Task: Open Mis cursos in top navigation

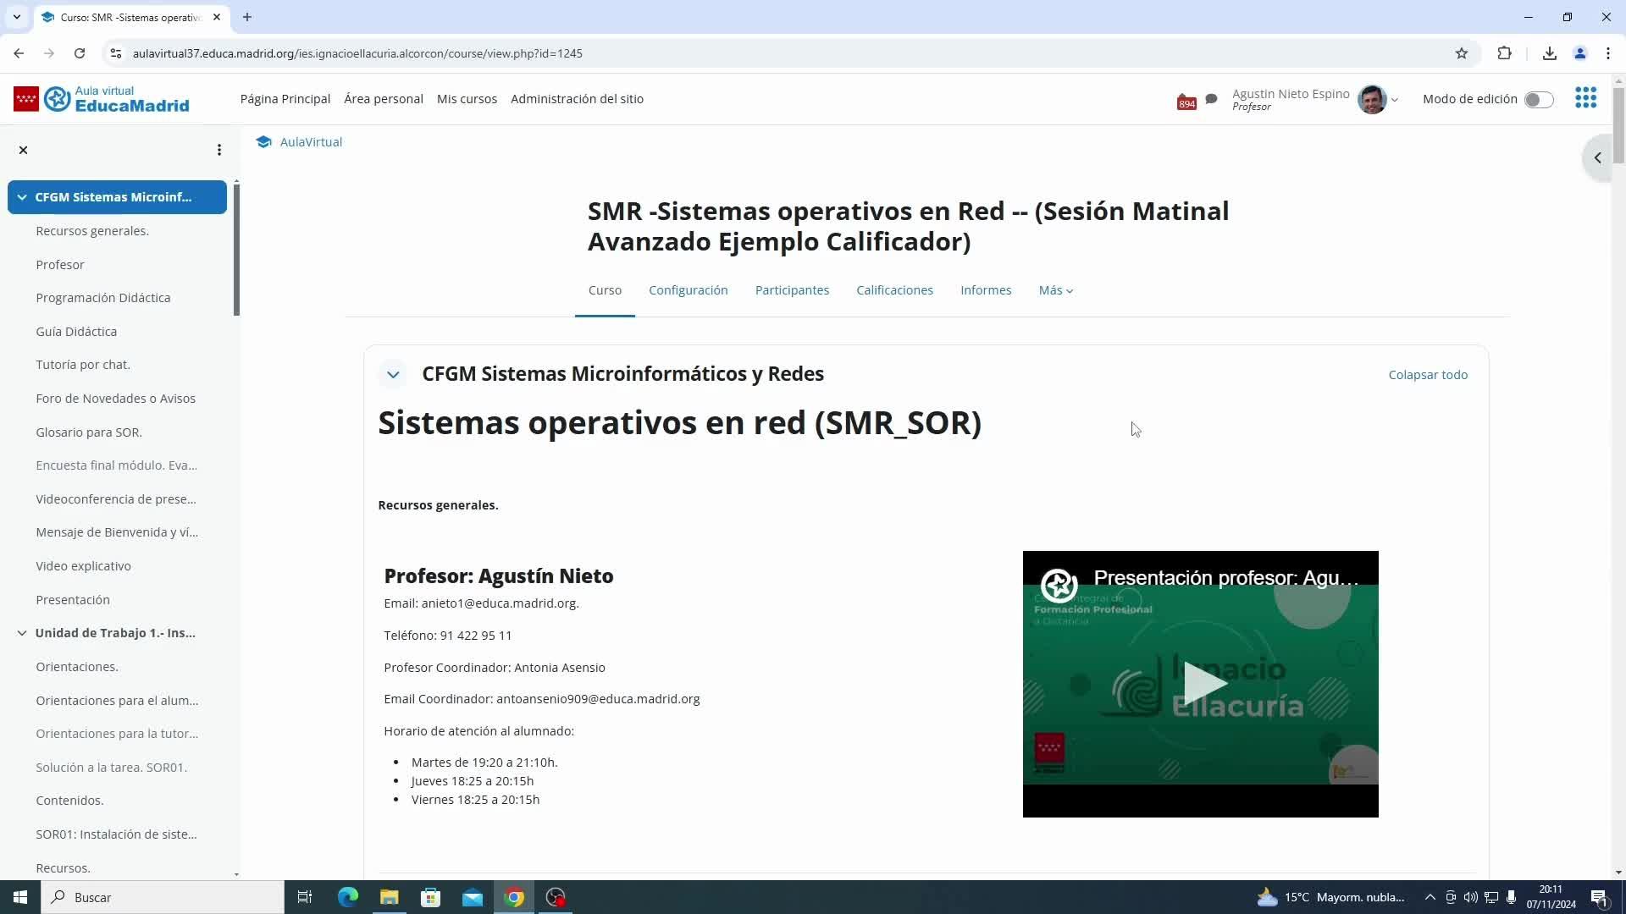Action: click(x=467, y=99)
